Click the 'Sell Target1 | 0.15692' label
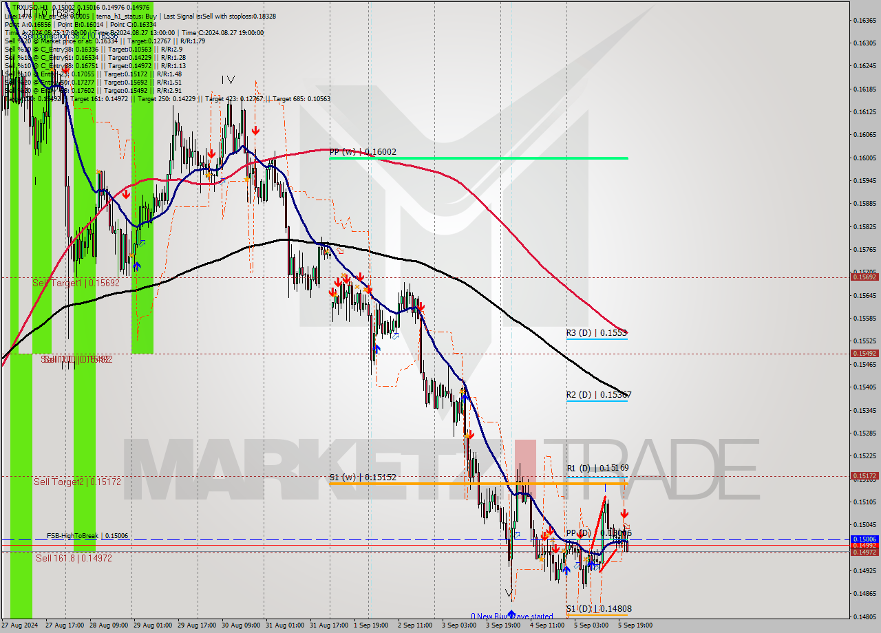Viewport: 881px width, 633px height. pos(76,283)
